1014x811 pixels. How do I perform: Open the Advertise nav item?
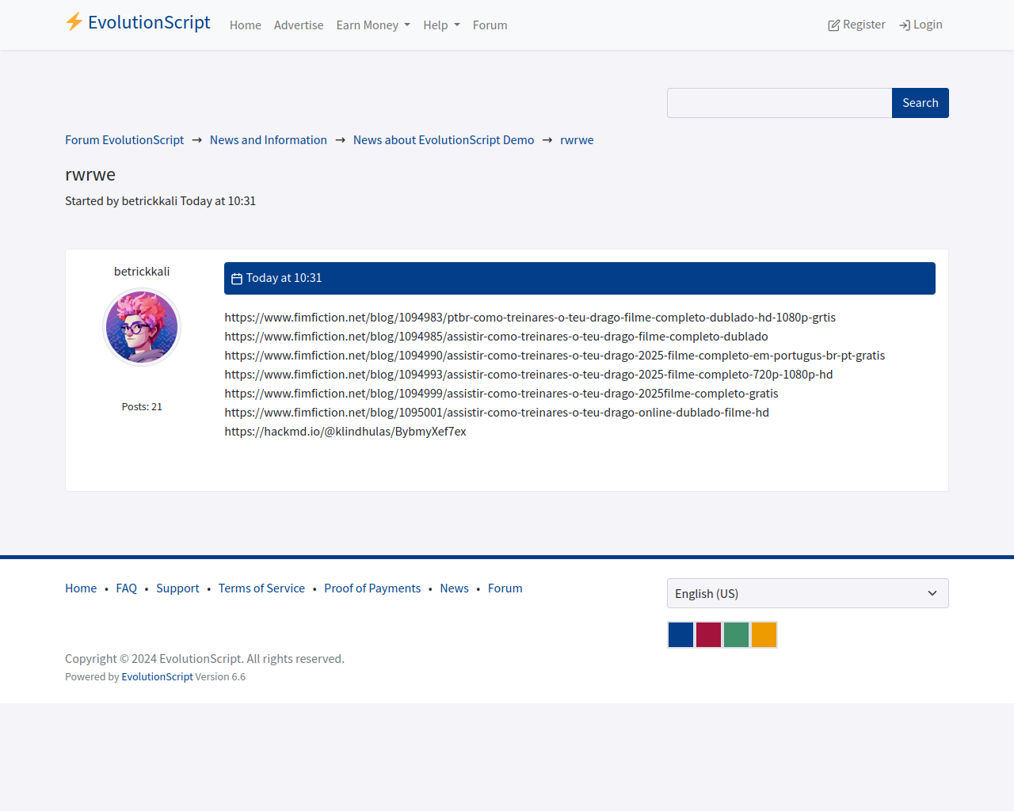(x=299, y=25)
